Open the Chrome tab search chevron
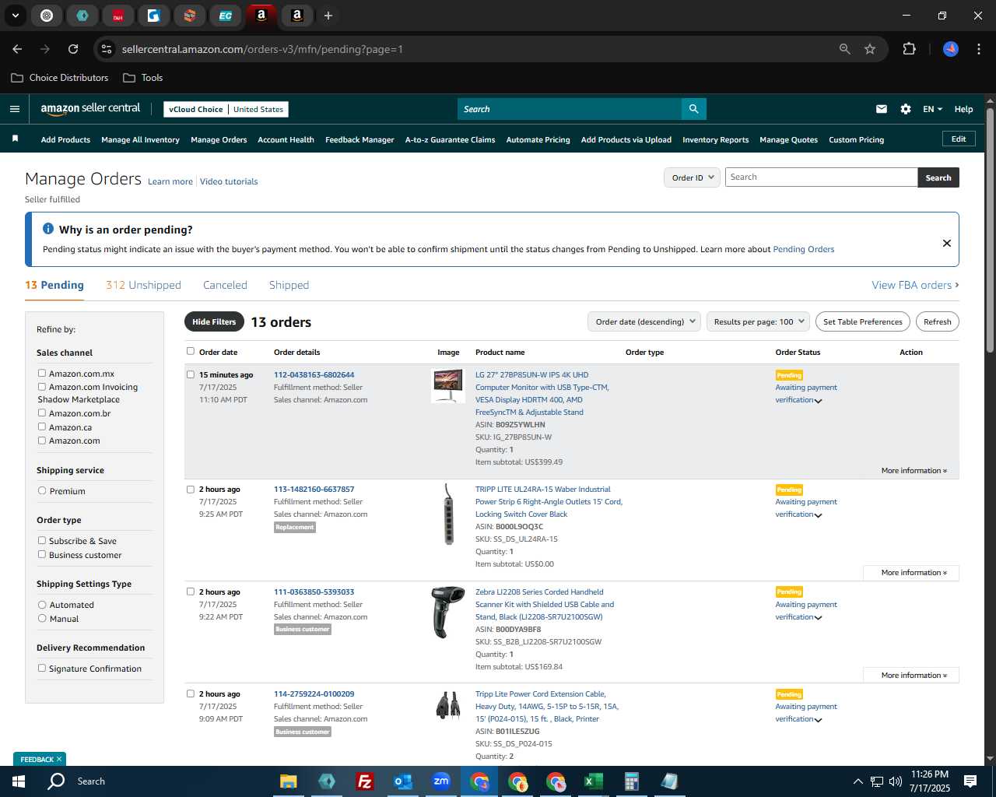Image resolution: width=996 pixels, height=797 pixels. click(16, 16)
